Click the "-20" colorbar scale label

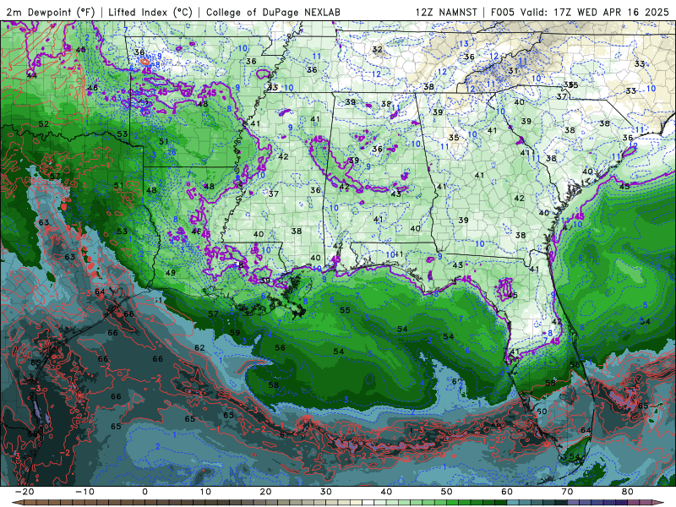(25, 492)
